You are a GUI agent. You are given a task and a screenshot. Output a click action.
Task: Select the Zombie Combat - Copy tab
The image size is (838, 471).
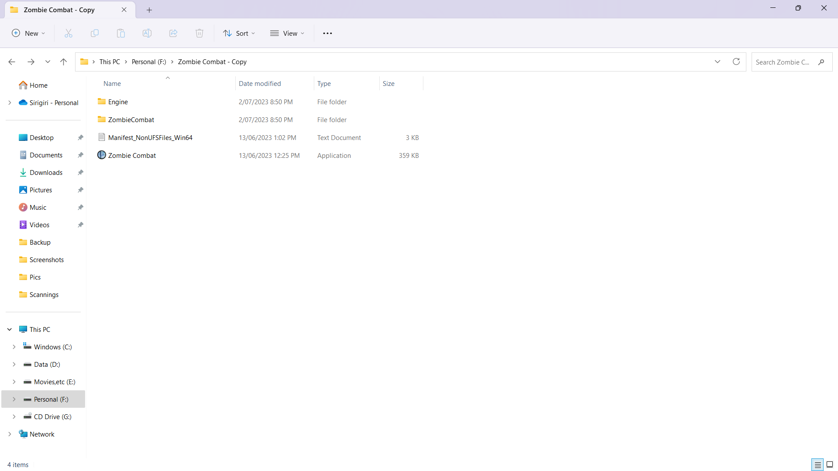coord(59,10)
